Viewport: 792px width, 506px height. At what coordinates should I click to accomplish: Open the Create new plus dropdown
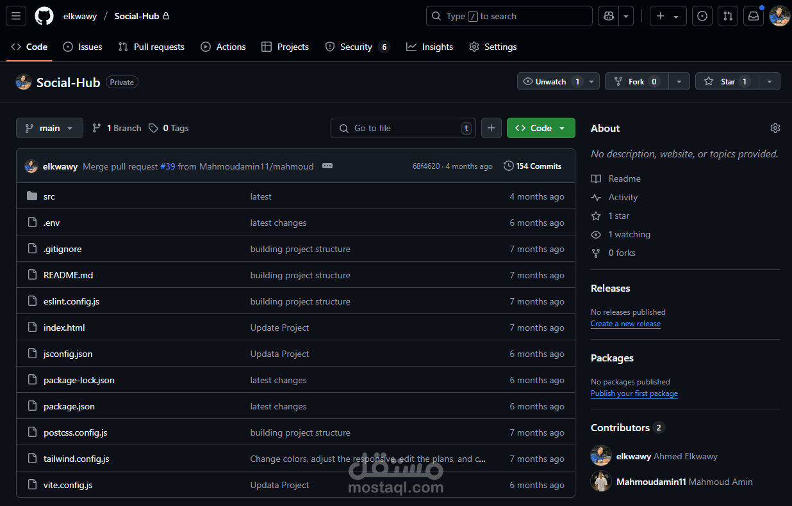pos(668,16)
